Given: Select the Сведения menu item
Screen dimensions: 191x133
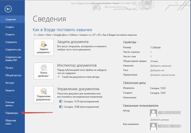Looking at the screenshot, I should tap(12, 19).
